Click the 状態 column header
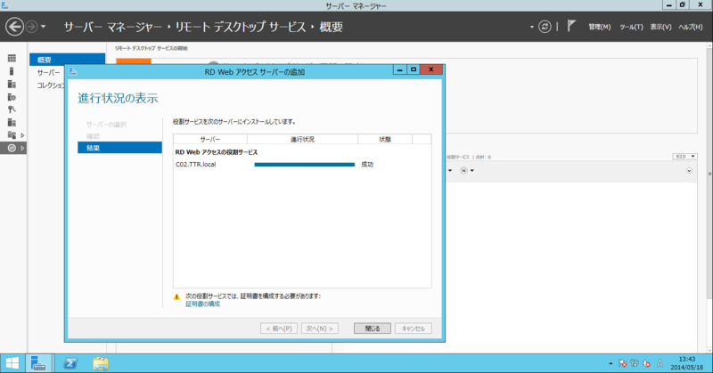Viewport: 713px width, 373px height. point(385,139)
